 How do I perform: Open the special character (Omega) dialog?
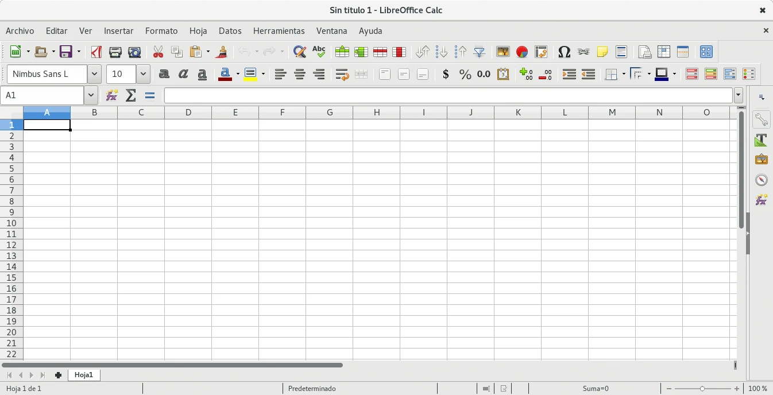(564, 52)
